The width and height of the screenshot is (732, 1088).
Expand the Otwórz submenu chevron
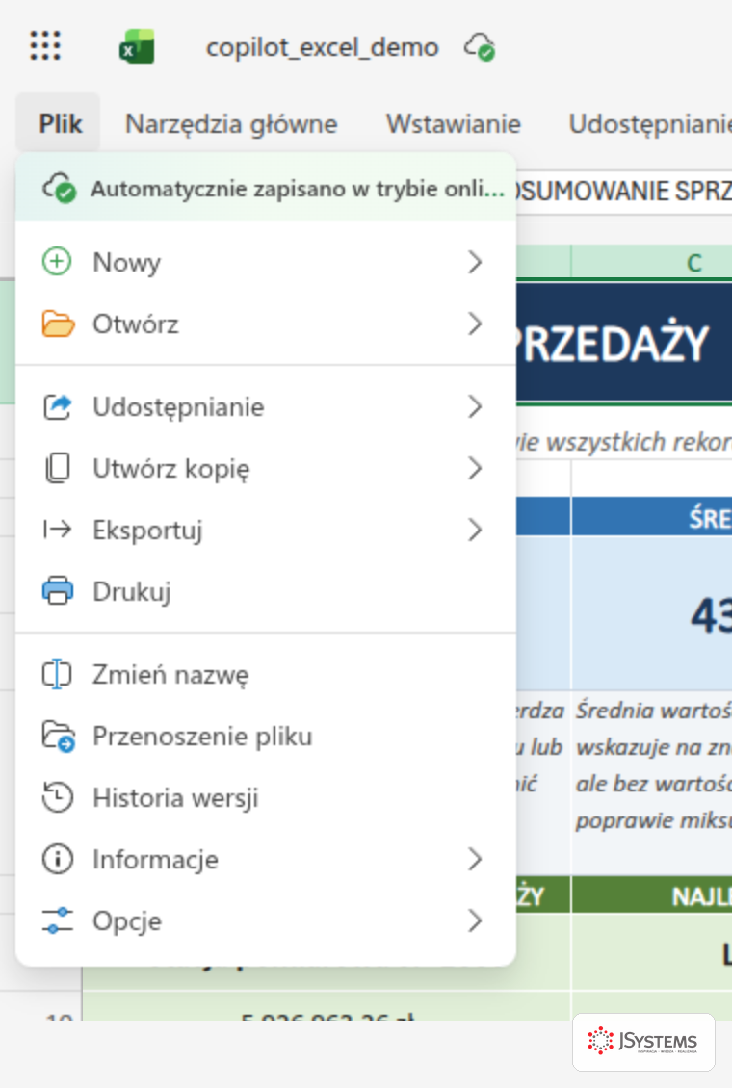point(475,324)
